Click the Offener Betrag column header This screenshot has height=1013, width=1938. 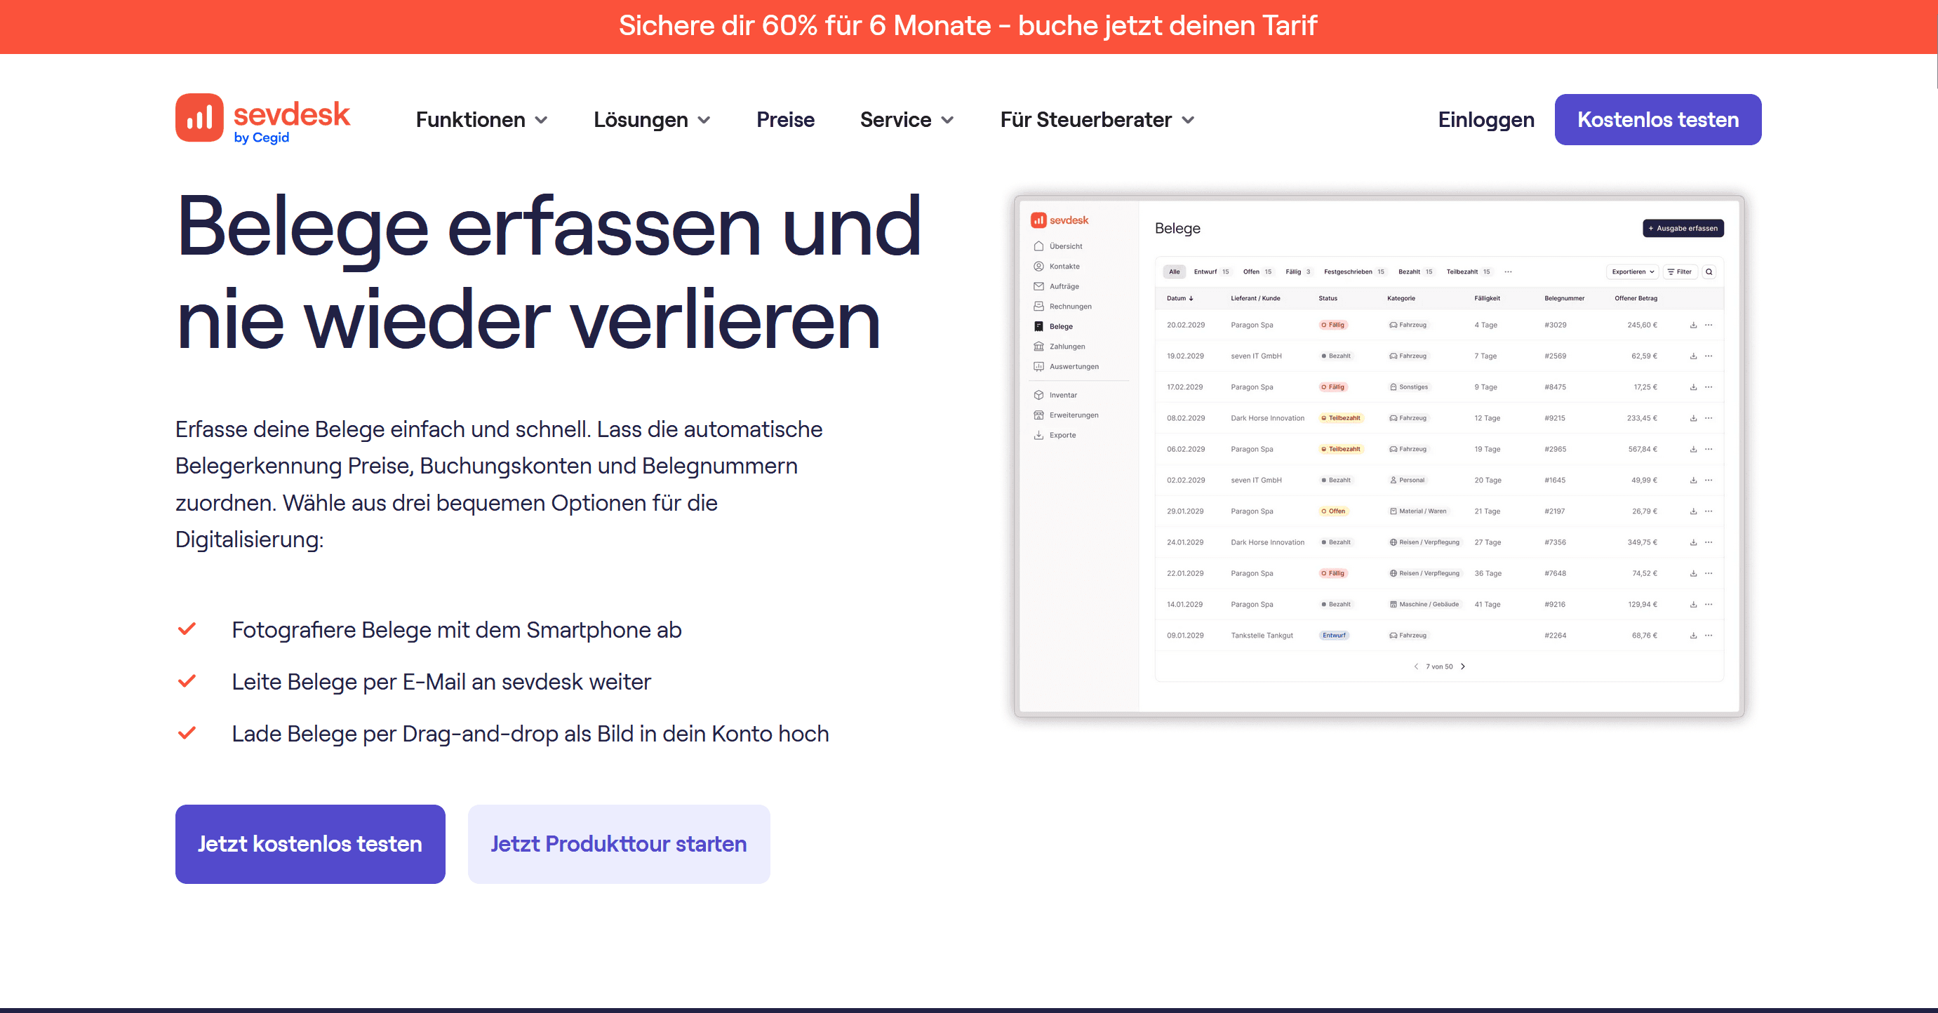click(x=1636, y=298)
